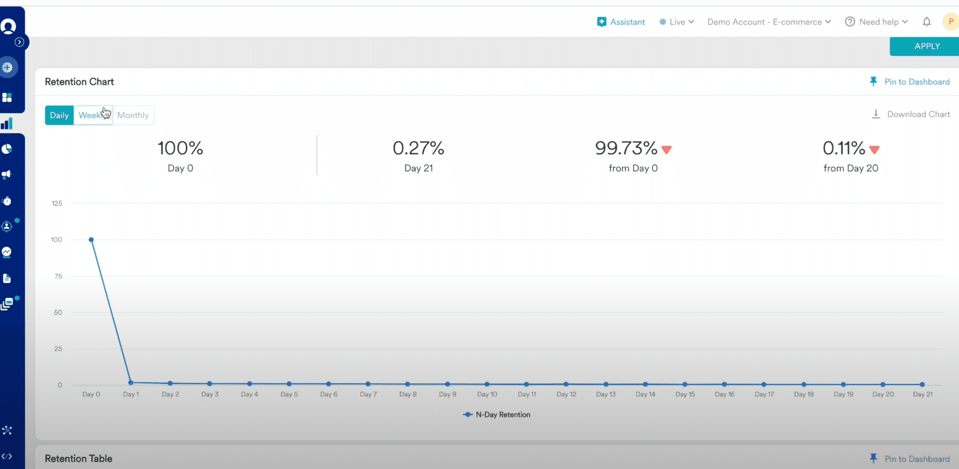959x469 pixels.
Task: Click the 100% Day 0 value
Action: pyautogui.click(x=180, y=148)
